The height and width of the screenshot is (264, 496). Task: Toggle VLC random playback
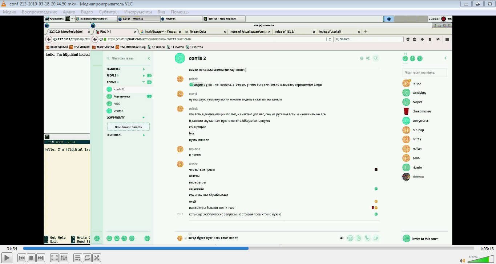click(97, 258)
